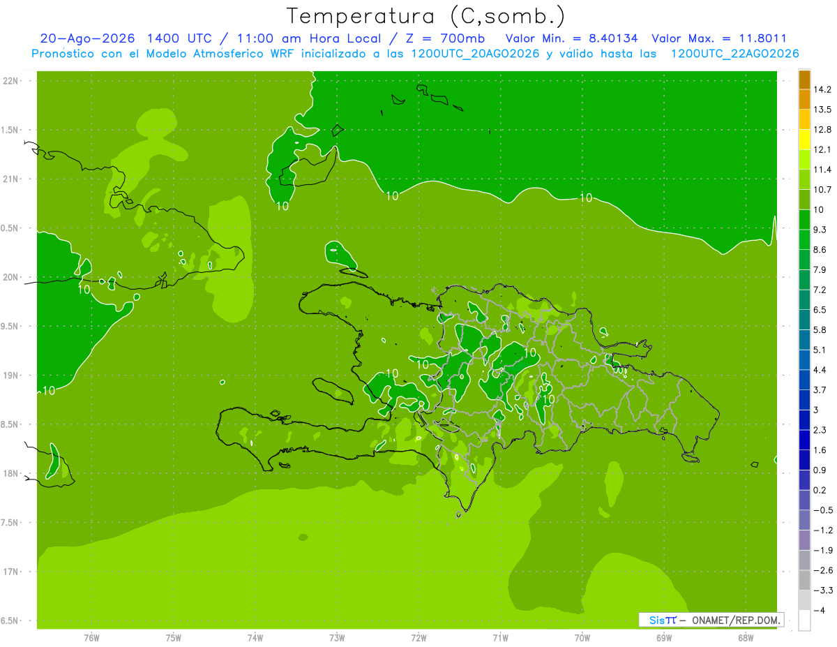Viewport: 837px width, 647px height.
Task: Click the 74W longitude axis label
Action: coord(255,637)
